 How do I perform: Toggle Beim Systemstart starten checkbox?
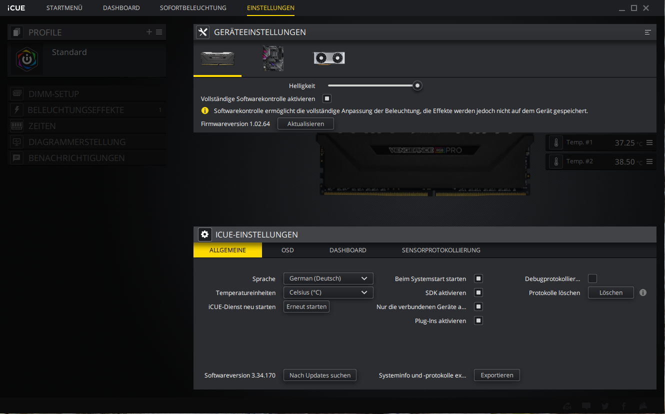tap(478, 278)
